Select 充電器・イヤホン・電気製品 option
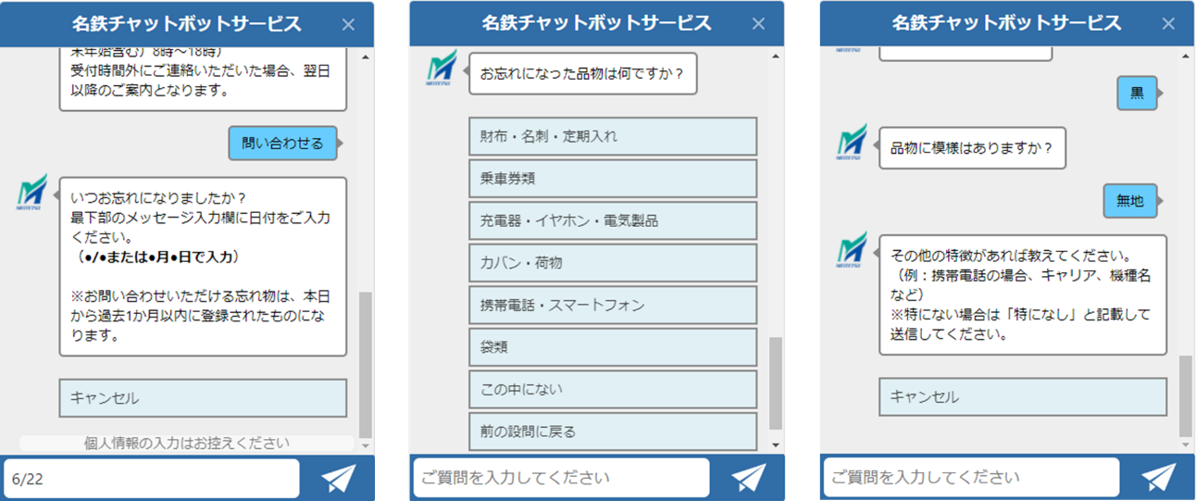The height and width of the screenshot is (501, 1196). click(613, 221)
